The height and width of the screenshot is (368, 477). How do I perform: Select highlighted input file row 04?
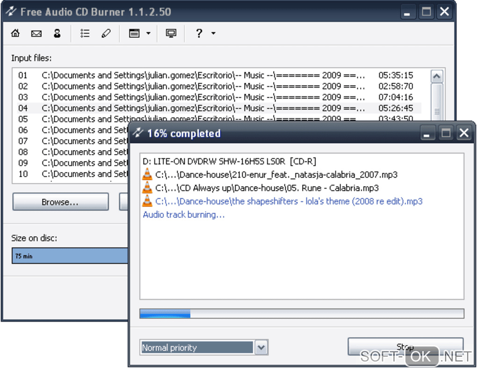click(219, 108)
